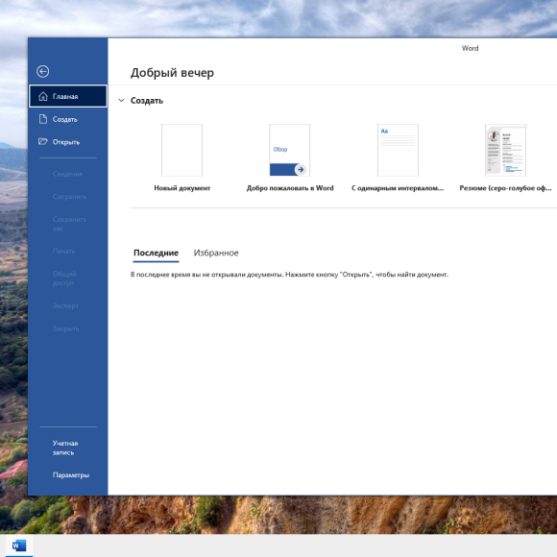Click the Добрый вечер heading

click(x=172, y=73)
